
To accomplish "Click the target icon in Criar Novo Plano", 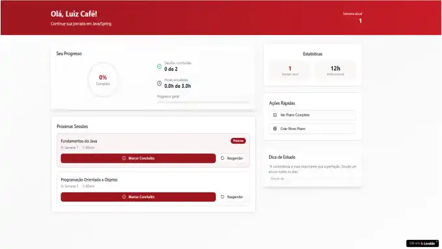I will [x=275, y=129].
